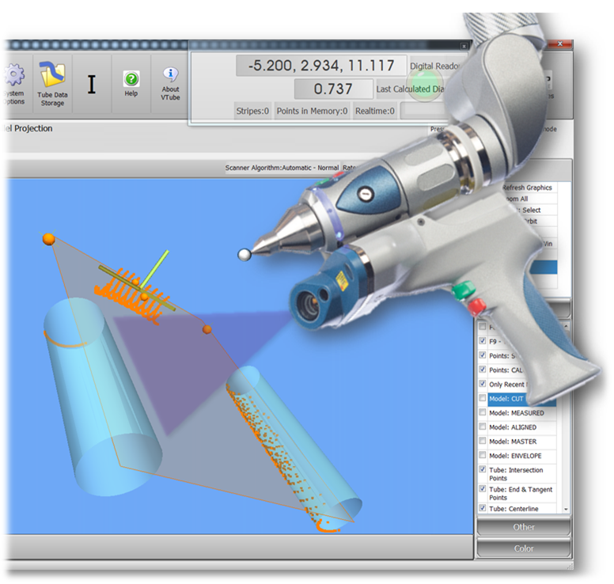Check the Model: ALIGNED box
The width and height of the screenshot is (614, 584).
coord(483,427)
